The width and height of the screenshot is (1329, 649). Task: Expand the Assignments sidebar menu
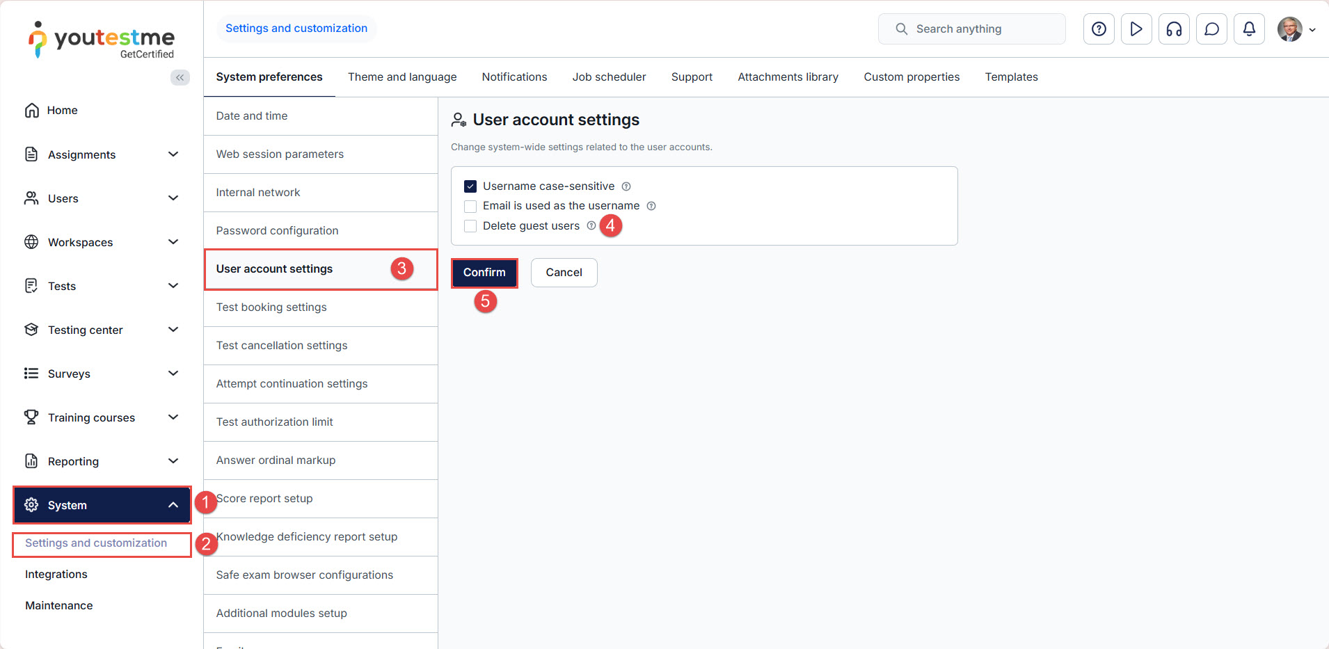click(173, 154)
